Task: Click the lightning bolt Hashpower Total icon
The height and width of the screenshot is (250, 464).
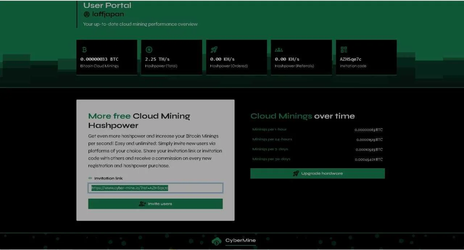Action: coord(149,50)
